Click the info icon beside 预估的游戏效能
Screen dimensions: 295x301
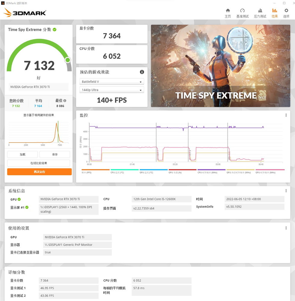point(141,72)
